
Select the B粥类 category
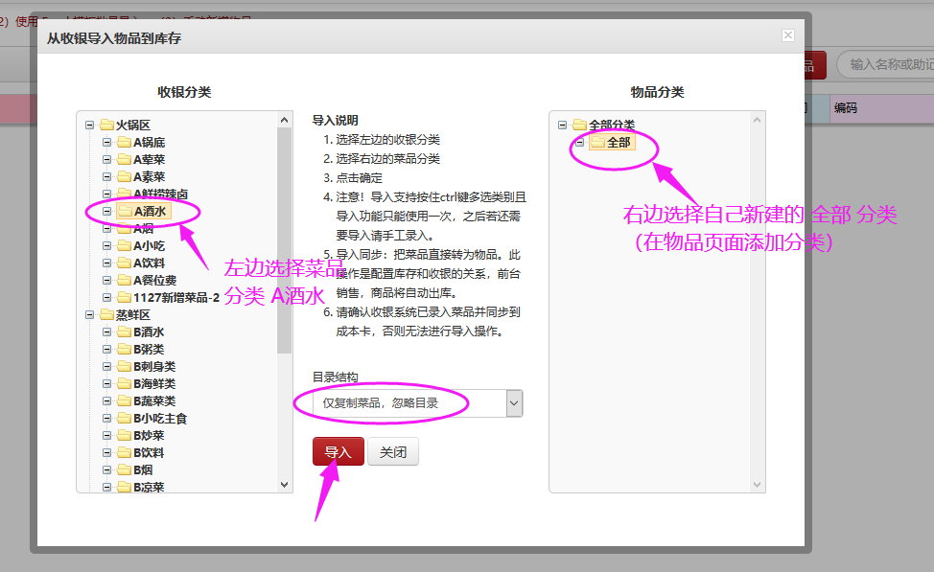tap(149, 350)
